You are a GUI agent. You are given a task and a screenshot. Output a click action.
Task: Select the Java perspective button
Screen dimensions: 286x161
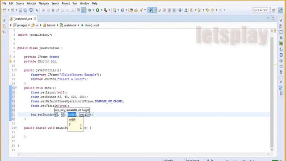pos(281,10)
